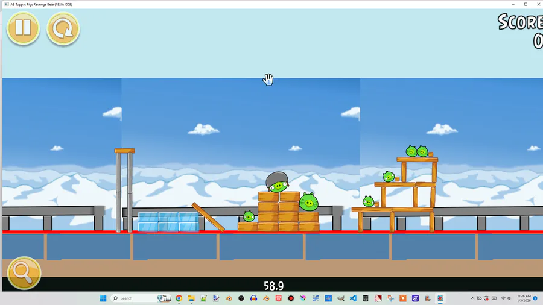The height and width of the screenshot is (305, 543).
Task: Open File Explorer from the taskbar
Action: tap(191, 298)
